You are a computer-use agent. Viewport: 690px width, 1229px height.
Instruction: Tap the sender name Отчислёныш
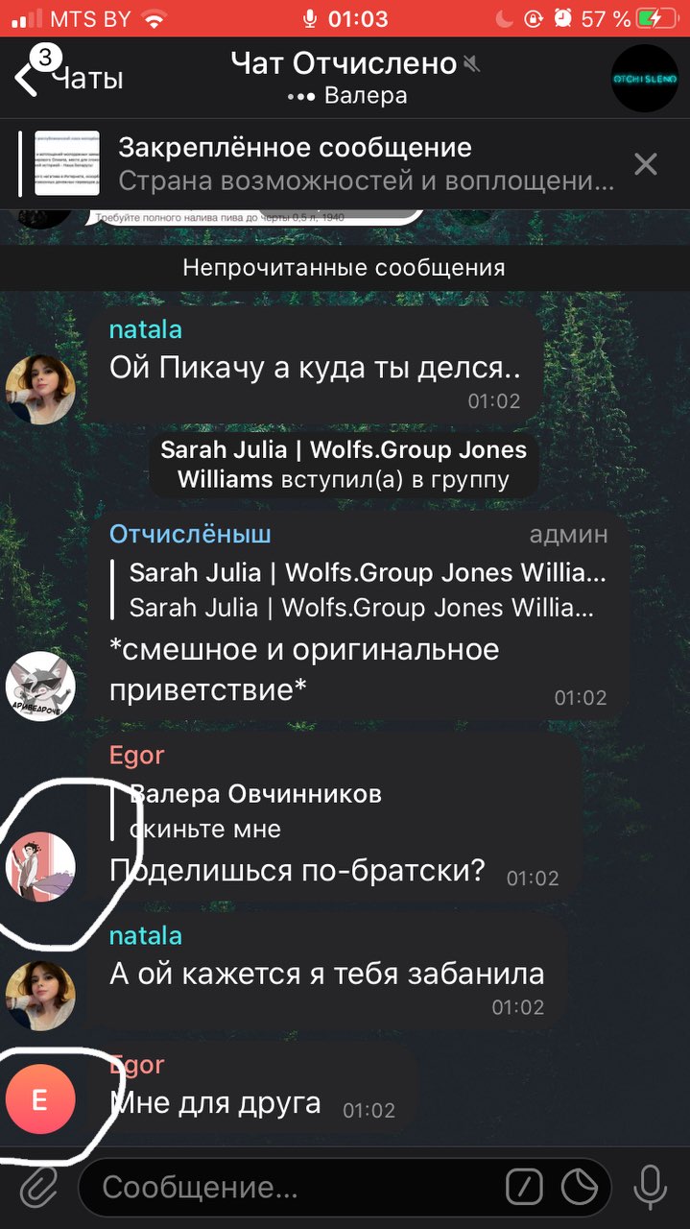point(190,534)
